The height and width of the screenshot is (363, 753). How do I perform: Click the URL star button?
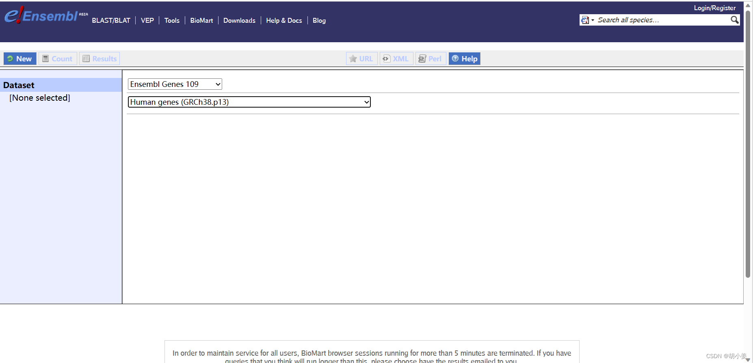point(361,58)
